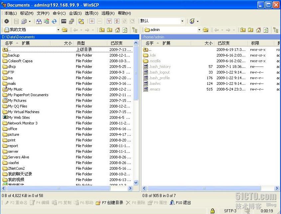The height and width of the screenshot is (214, 281).
Task: Click local panel open-directory folder icon
Action: (65, 30)
